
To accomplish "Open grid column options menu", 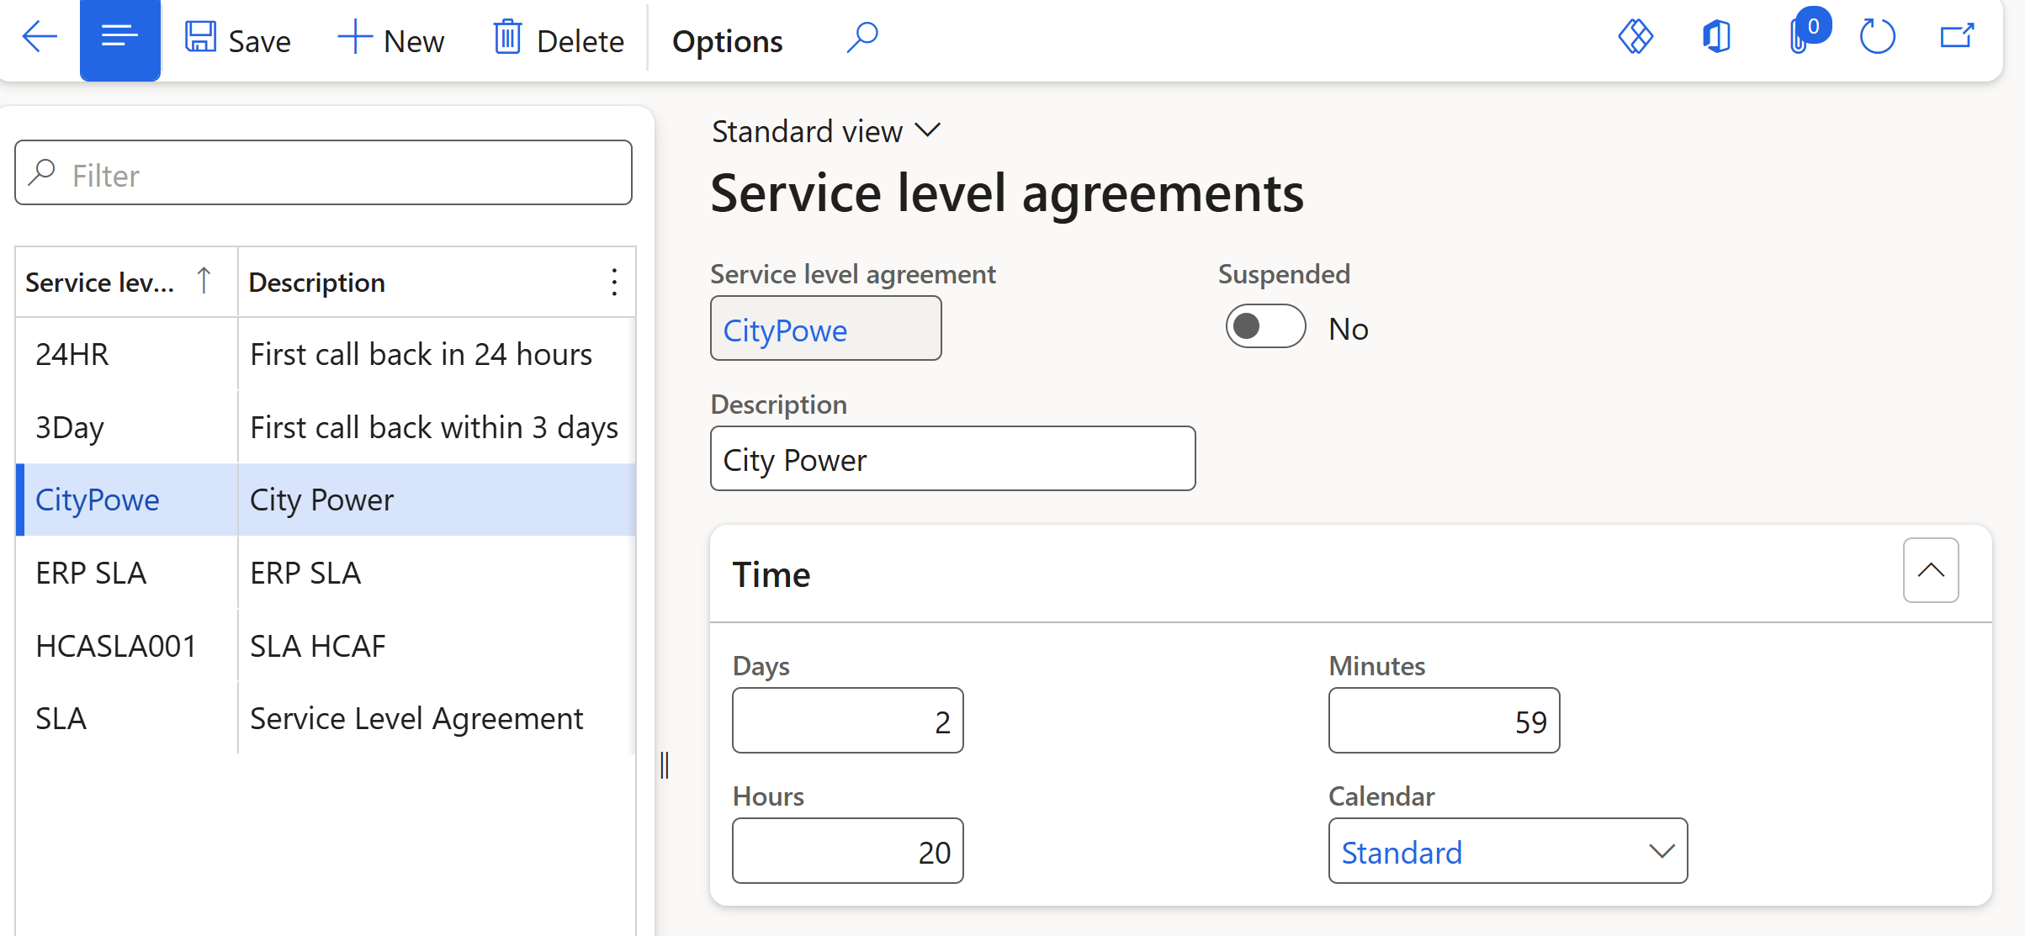I will (x=614, y=283).
